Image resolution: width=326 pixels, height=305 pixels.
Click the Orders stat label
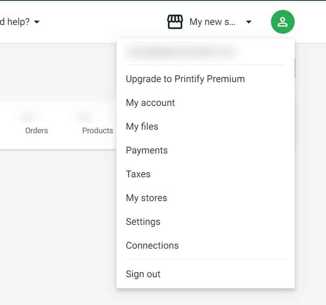pos(36,130)
